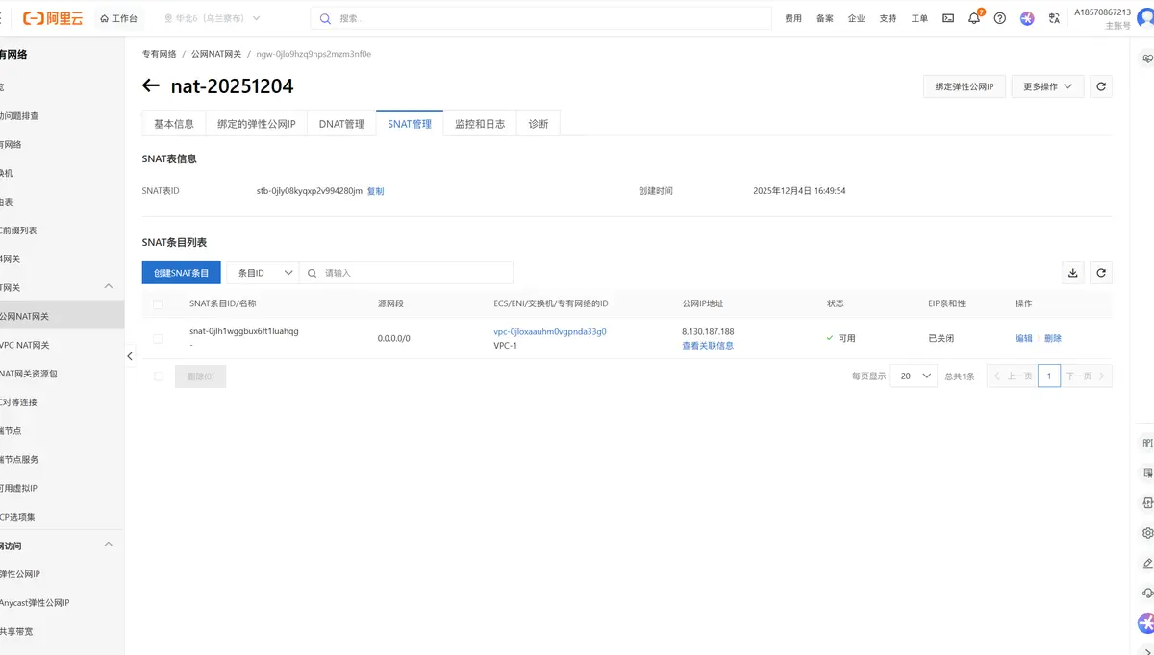Open the 费用 top menu

tap(793, 18)
